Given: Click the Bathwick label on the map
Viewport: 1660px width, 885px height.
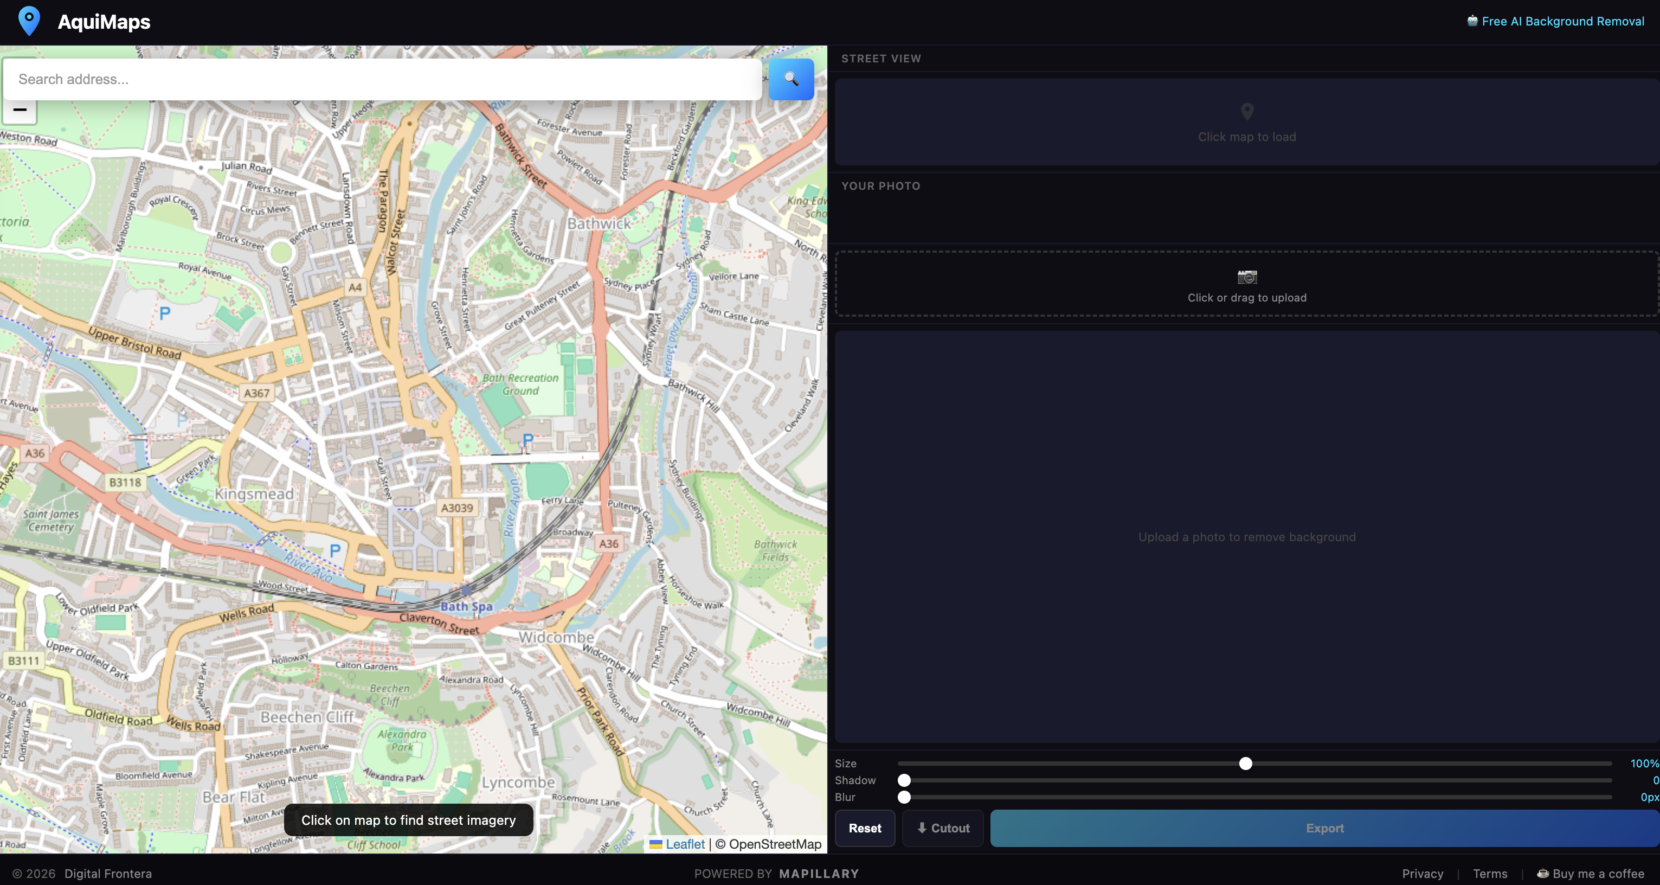Looking at the screenshot, I should click(x=599, y=223).
